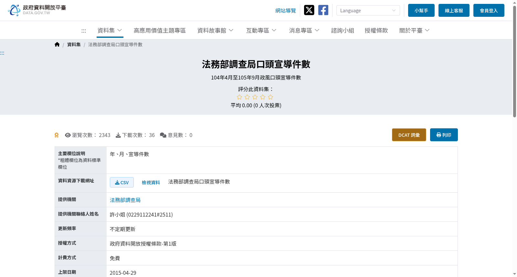Open the Language dropdown
This screenshot has height=277, width=517.
tap(368, 10)
